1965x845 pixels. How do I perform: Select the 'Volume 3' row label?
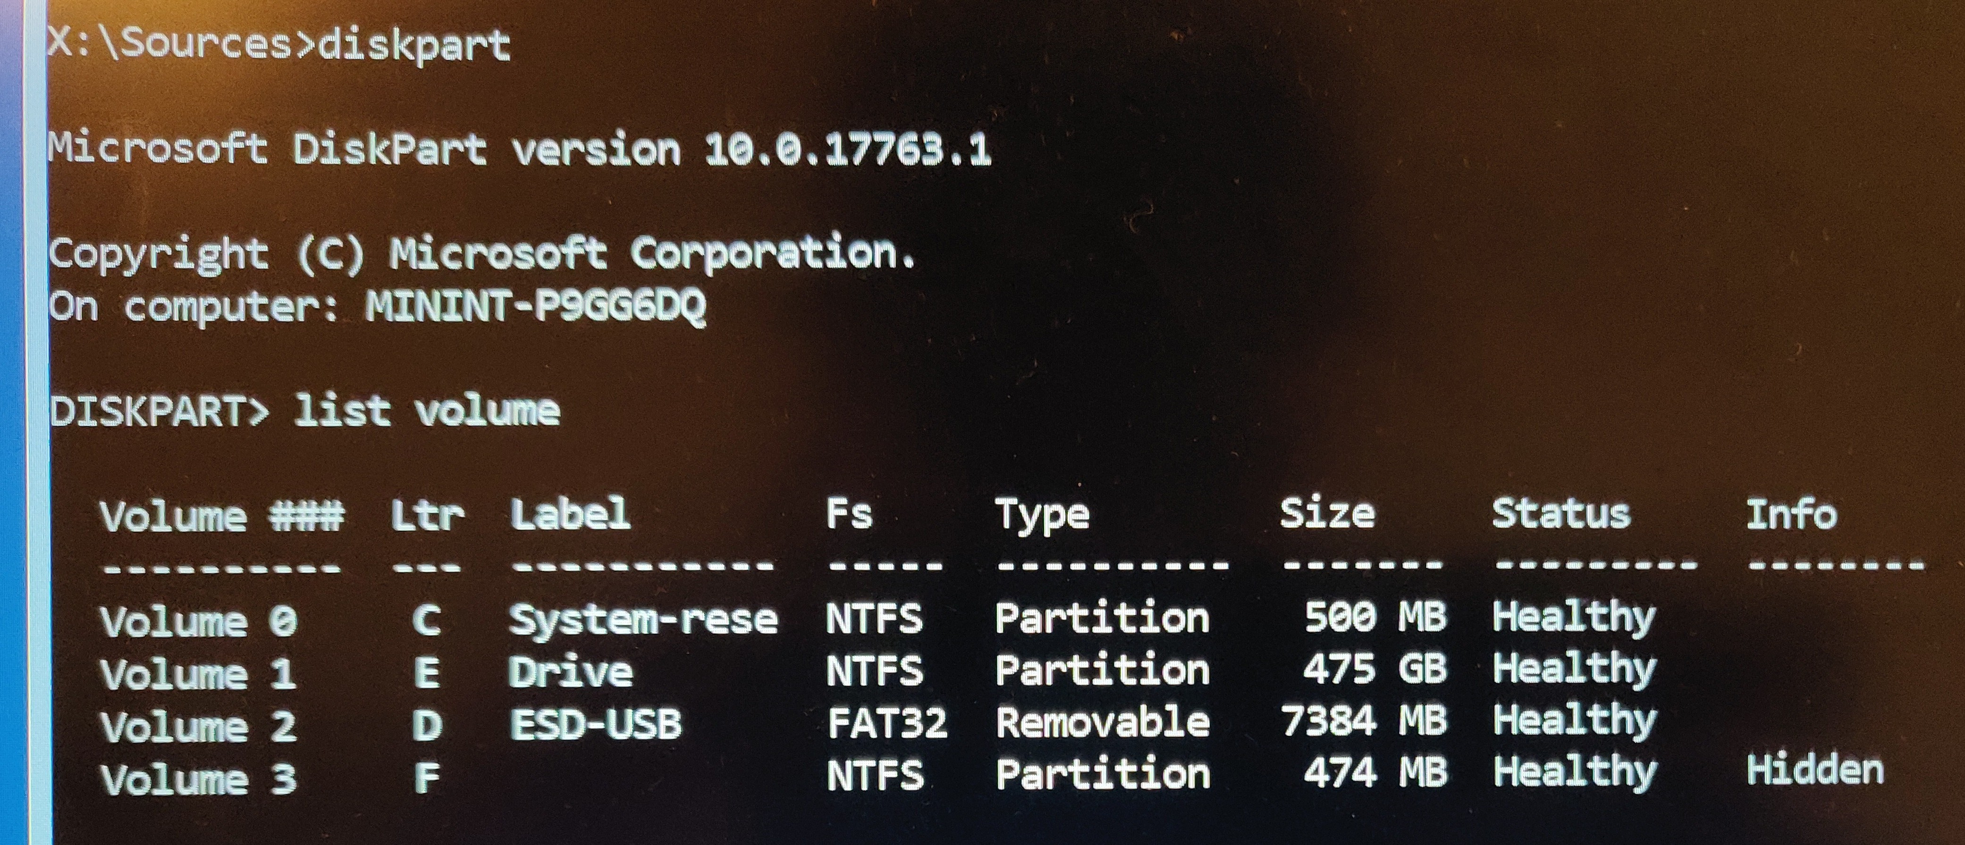(x=198, y=778)
